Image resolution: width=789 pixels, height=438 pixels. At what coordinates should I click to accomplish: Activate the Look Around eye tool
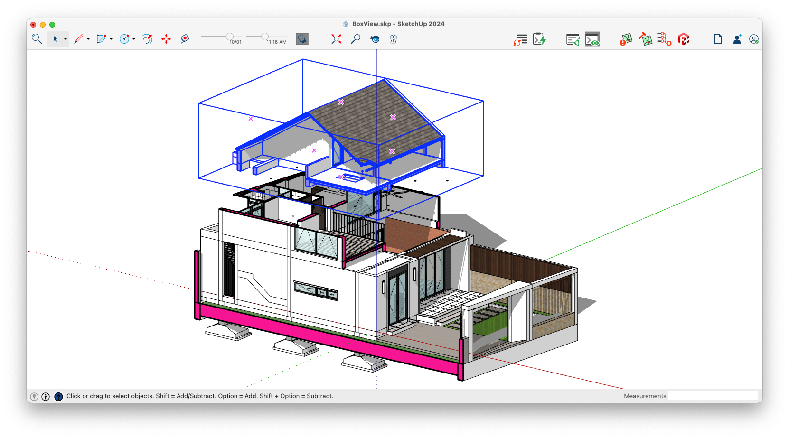[375, 39]
